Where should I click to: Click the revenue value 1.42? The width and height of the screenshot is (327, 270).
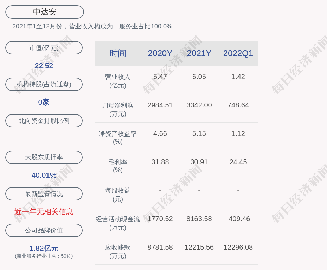(x=238, y=77)
